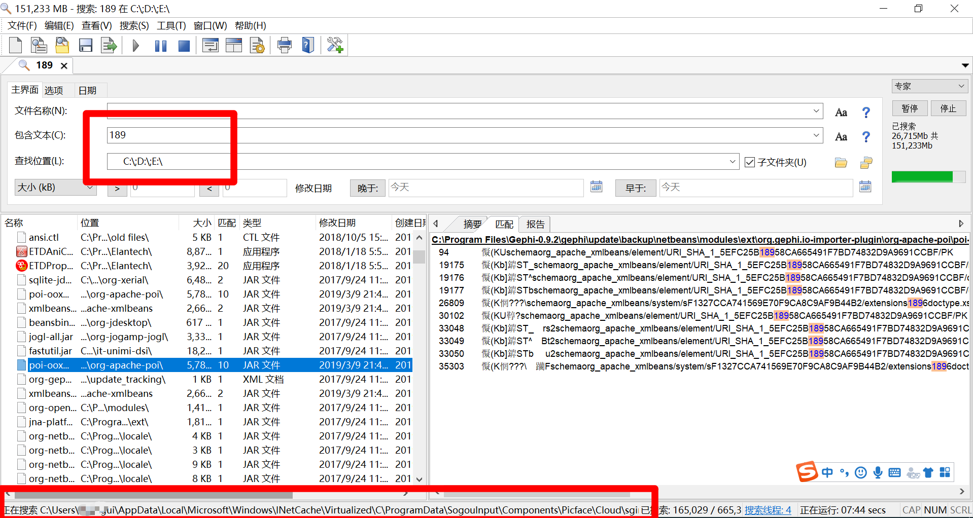Click left arrow of the match pane tabs
This screenshot has width=973, height=518.
pyautogui.click(x=435, y=224)
